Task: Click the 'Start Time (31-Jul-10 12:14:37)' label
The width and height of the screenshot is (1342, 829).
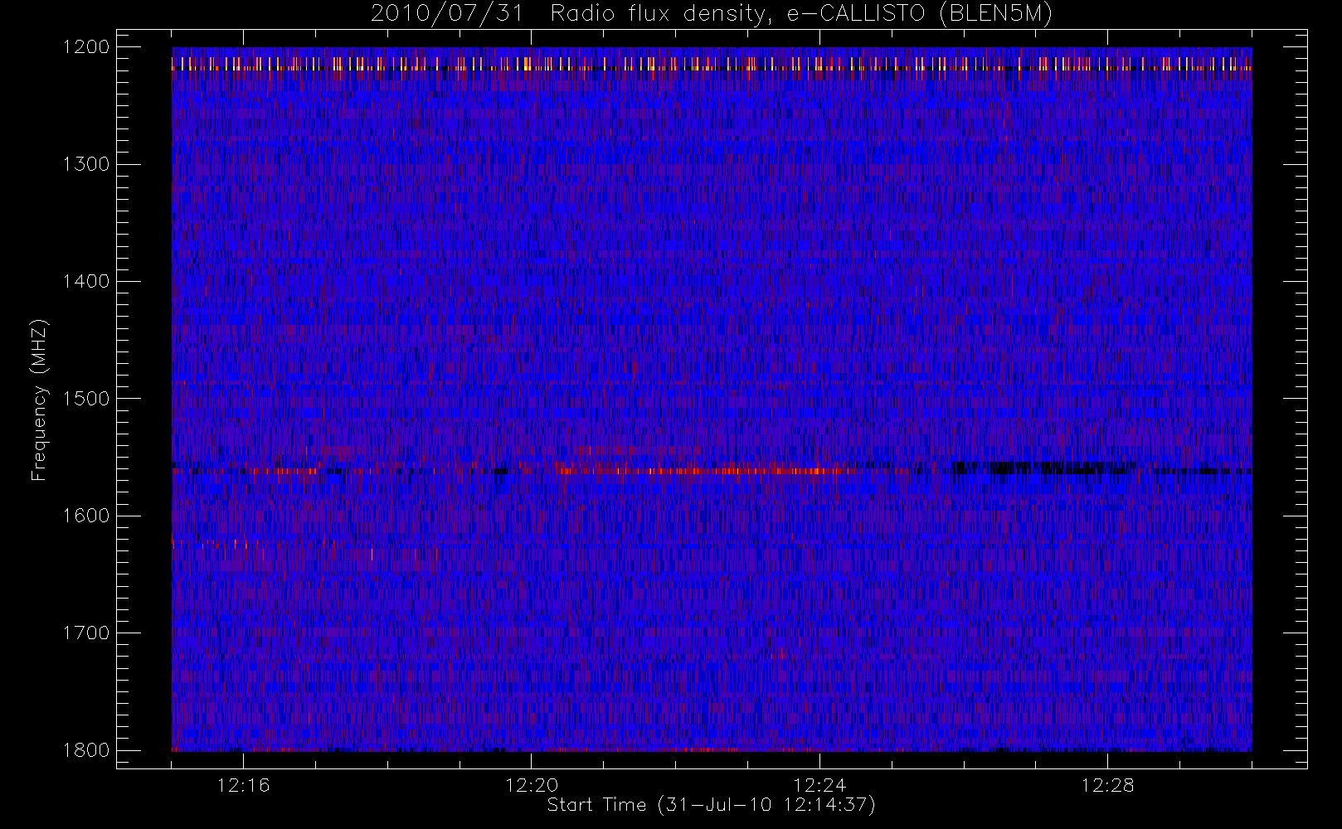Action: [x=712, y=805]
